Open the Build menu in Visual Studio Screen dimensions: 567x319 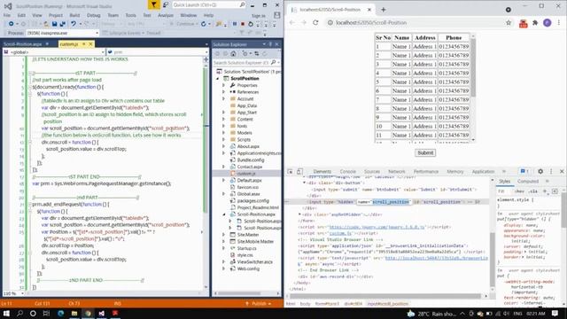point(74,15)
